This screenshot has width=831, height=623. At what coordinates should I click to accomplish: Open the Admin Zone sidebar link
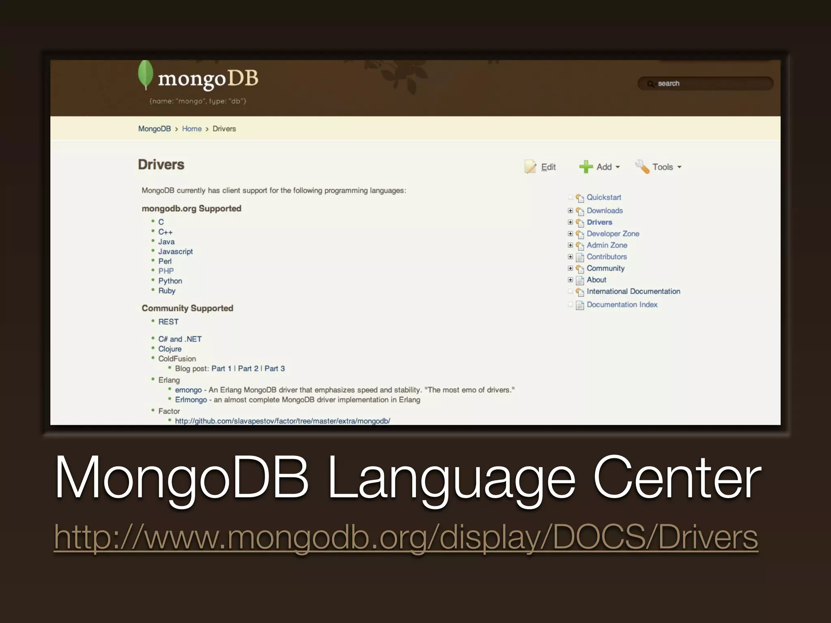pyautogui.click(x=607, y=245)
